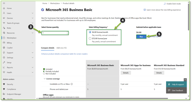The image size is (192, 102).
Task: Click the Home icon in sidebar
Action: coord(4,8)
